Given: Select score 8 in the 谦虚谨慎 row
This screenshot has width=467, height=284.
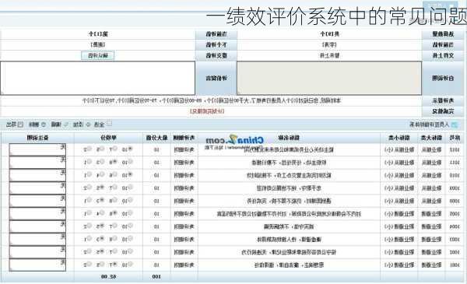Looking at the screenshot, I should (114, 238).
